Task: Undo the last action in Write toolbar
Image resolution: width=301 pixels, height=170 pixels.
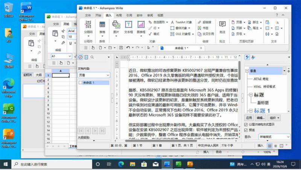Action: coord(128,48)
